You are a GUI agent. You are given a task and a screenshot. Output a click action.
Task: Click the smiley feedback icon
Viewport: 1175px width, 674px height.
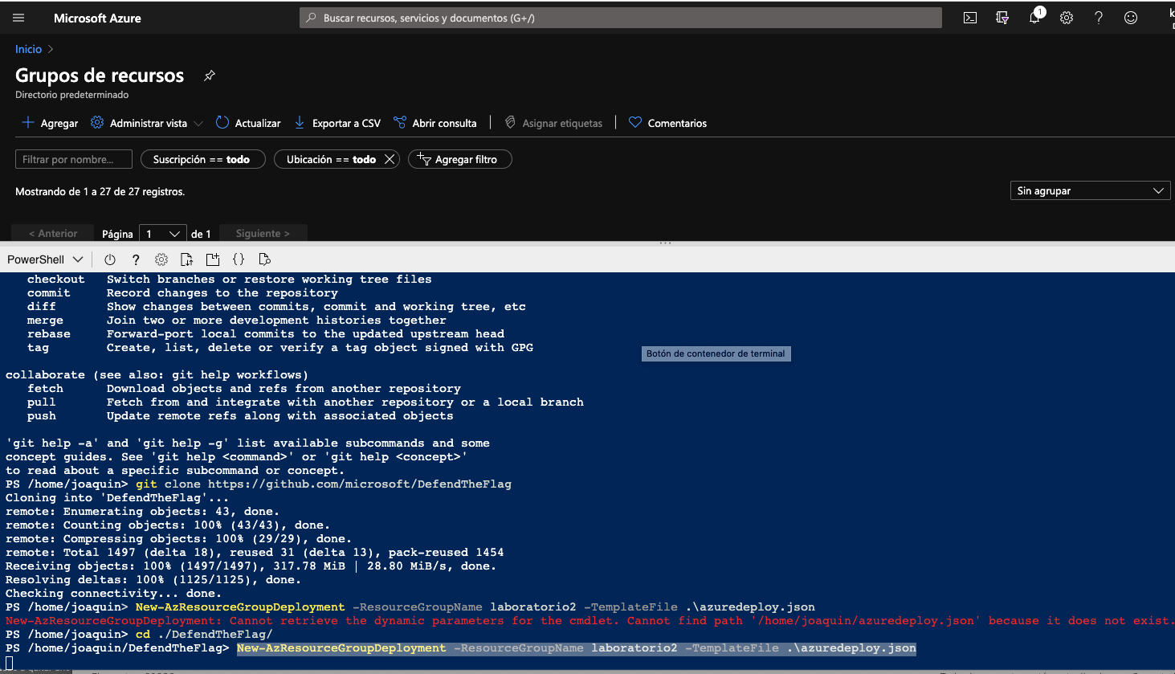pyautogui.click(x=1131, y=18)
